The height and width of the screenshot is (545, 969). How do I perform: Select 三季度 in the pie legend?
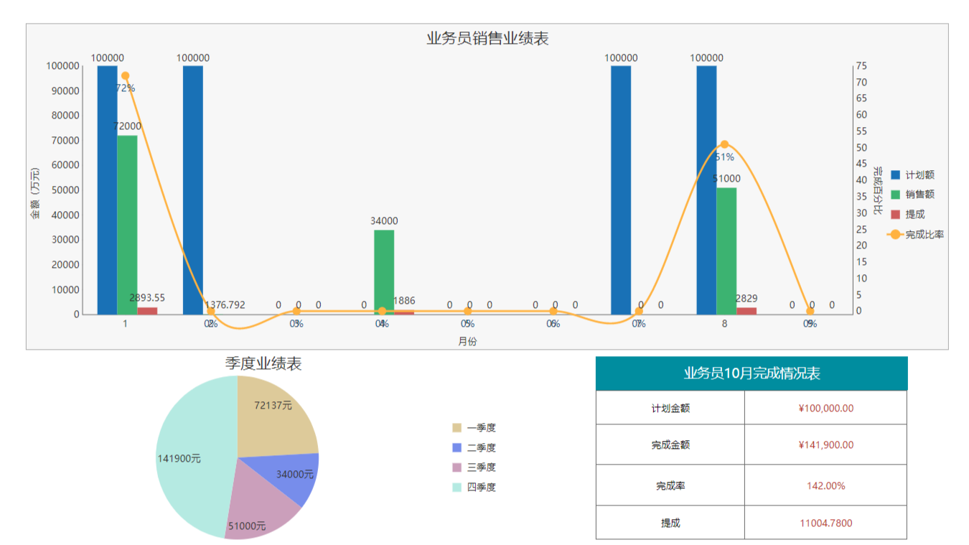click(x=457, y=467)
